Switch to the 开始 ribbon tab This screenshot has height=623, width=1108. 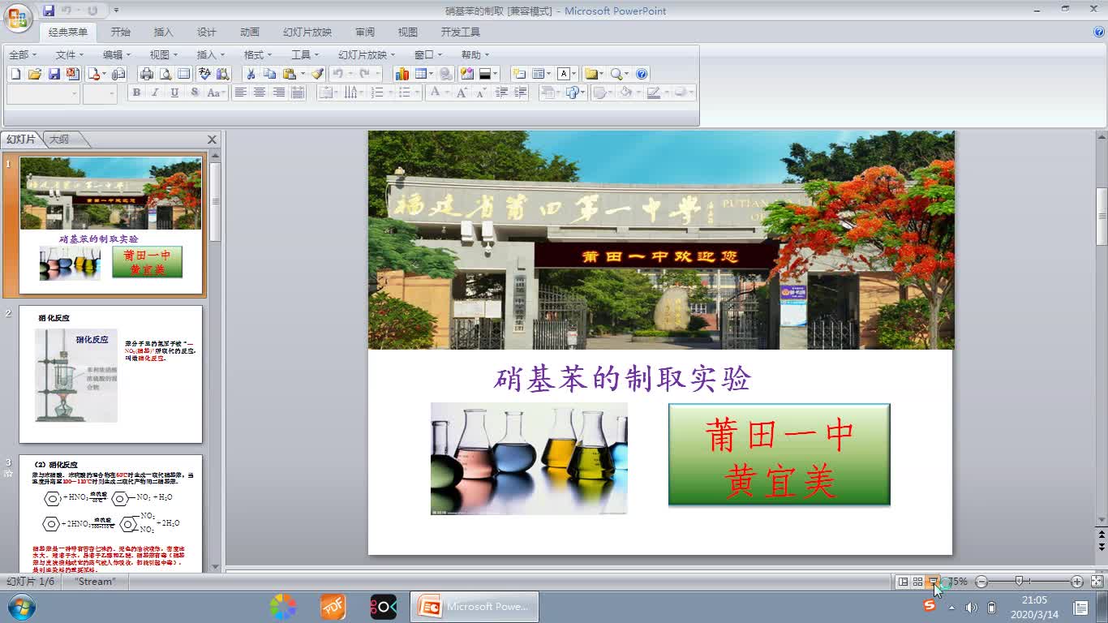pos(120,32)
